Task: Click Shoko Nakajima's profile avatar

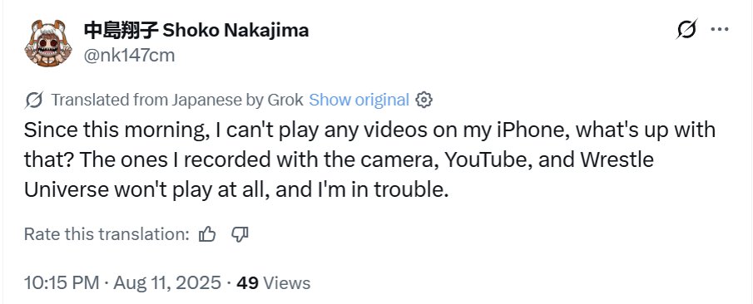Action: point(48,43)
